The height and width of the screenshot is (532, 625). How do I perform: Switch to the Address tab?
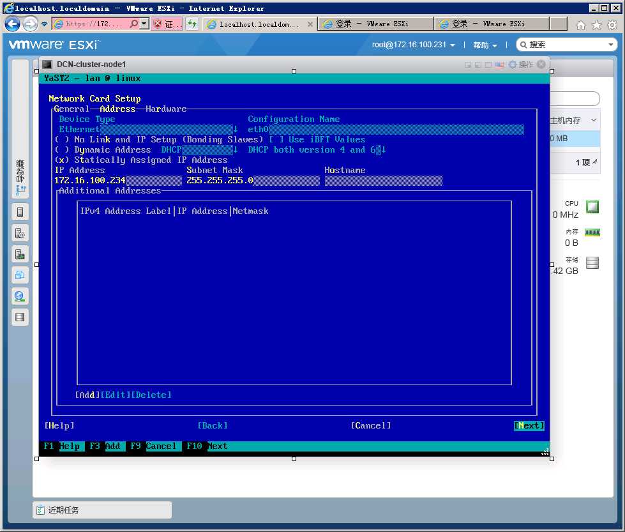click(x=117, y=109)
